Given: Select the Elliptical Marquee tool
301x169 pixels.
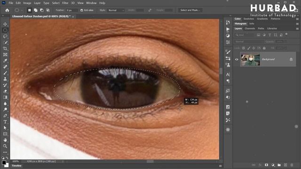Looking at the screenshot, I should pos(5,30).
